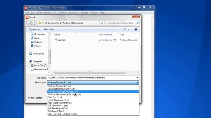Select My Documents in the address path
The image size is (211, 118).
[x=51, y=23]
